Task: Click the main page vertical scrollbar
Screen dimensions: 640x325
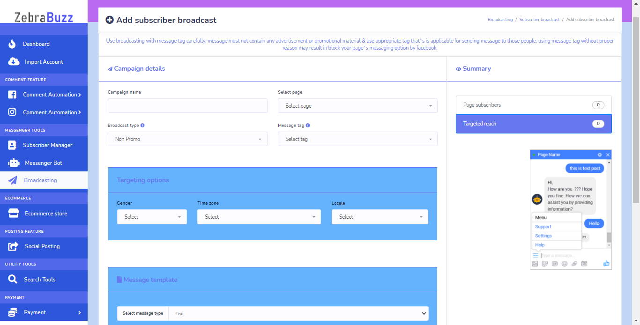Action: pyautogui.click(x=636, y=110)
